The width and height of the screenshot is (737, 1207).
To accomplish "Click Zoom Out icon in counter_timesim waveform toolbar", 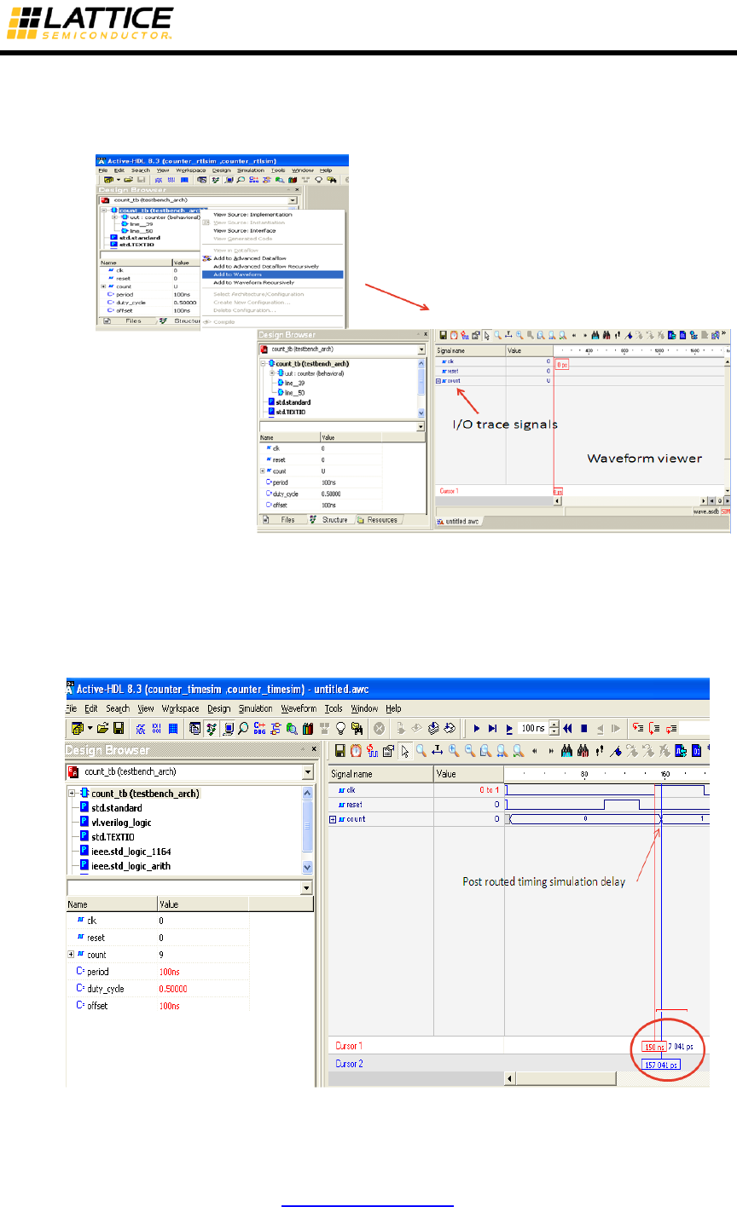I will (x=468, y=751).
